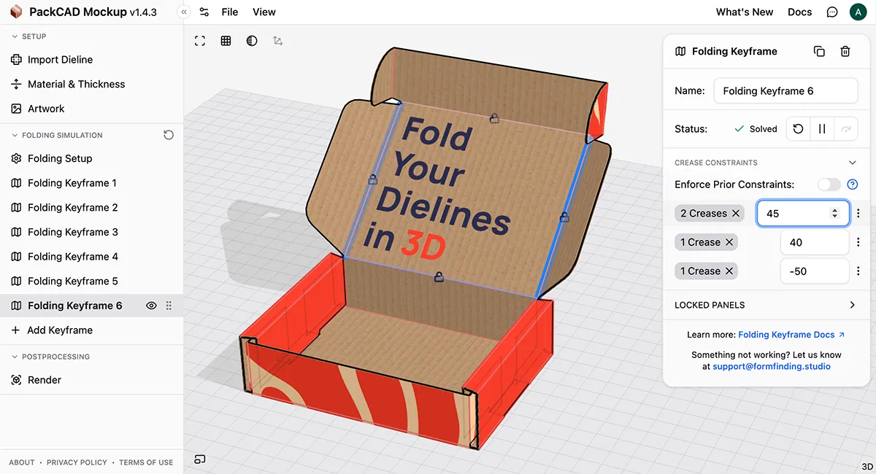Open help for Enforce Prior Constraints
876x474 pixels.
(852, 184)
